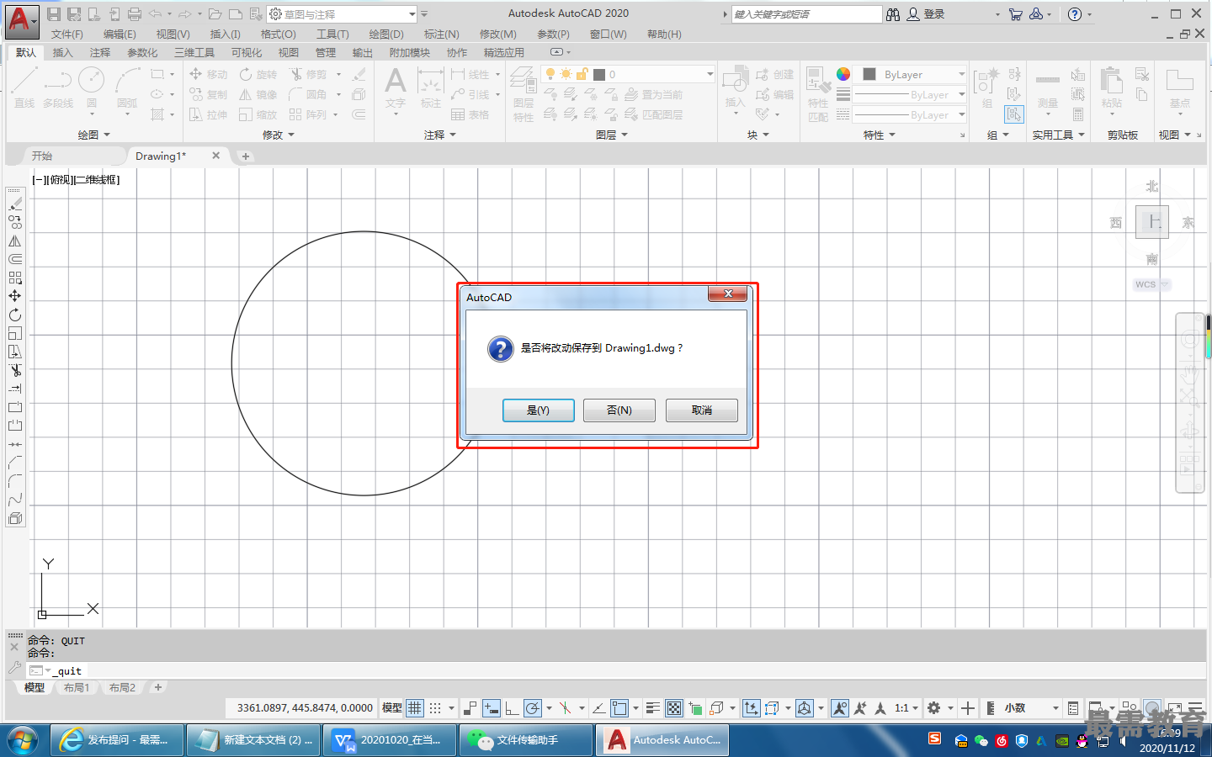Switch to the 参数化 ribbon tab

142,52
